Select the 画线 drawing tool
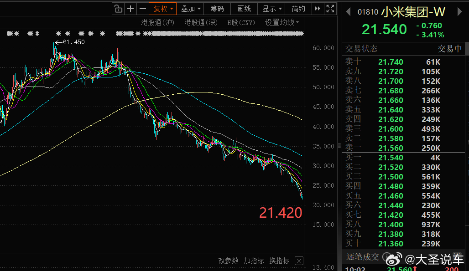 click(x=244, y=9)
